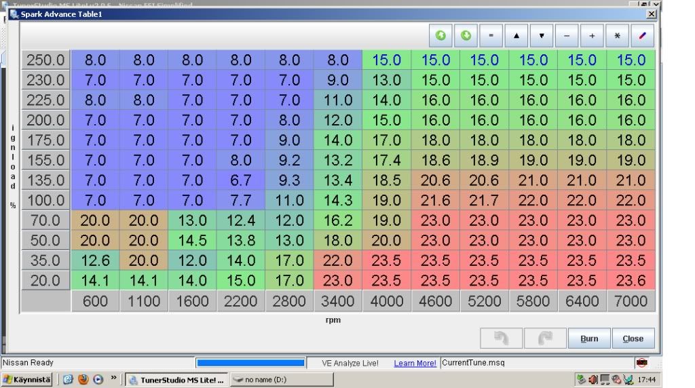The height and width of the screenshot is (388, 695).
Task: Click the 17:44 system clock
Action: click(x=646, y=380)
